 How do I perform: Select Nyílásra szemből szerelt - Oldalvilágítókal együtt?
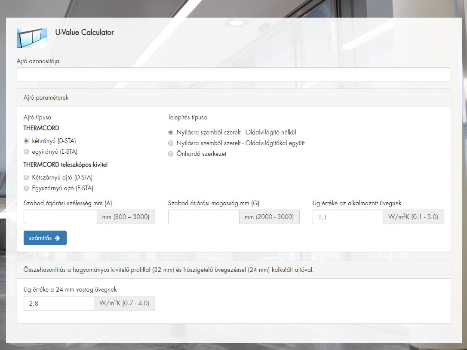[x=171, y=143]
